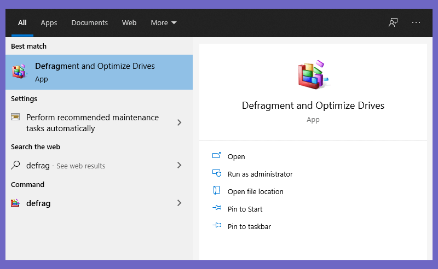Click the Pin to Start pin icon

click(x=217, y=208)
